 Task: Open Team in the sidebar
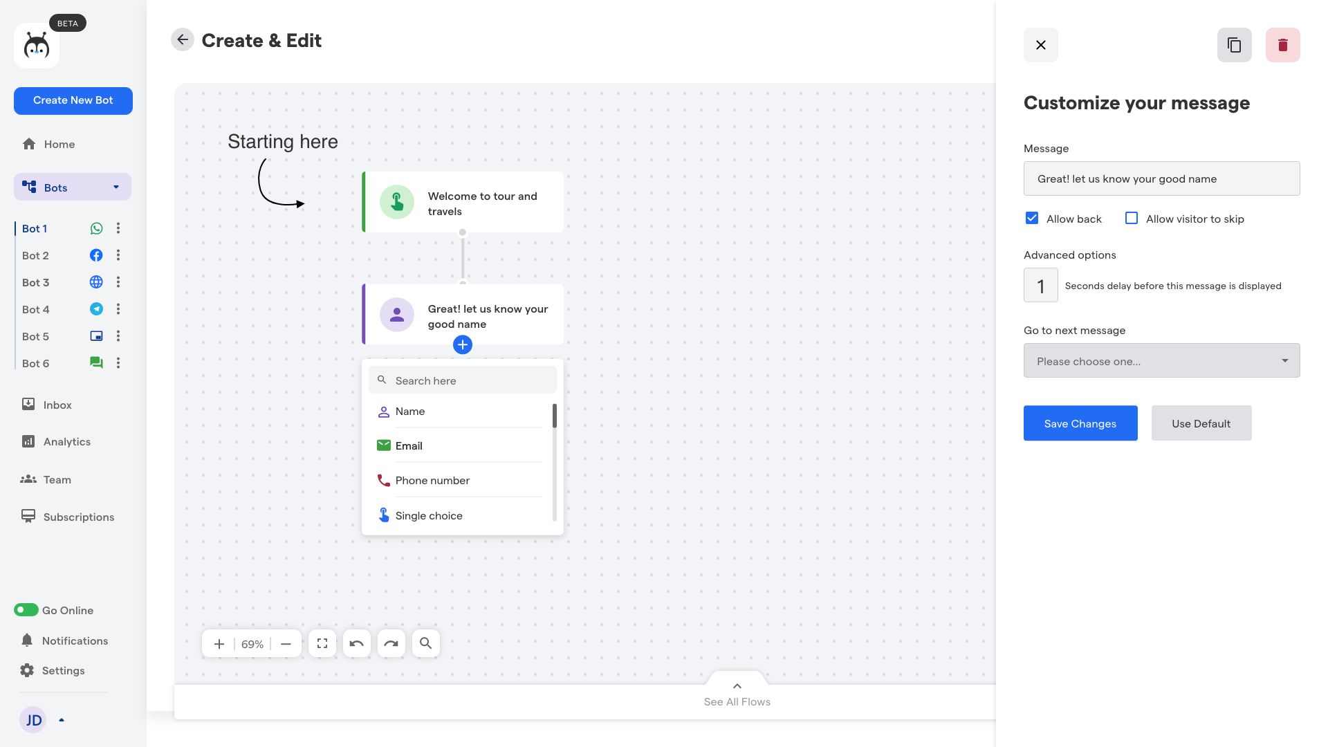click(x=46, y=479)
